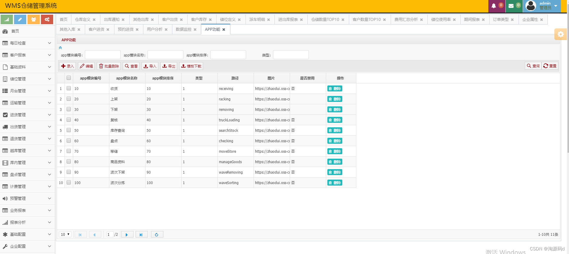This screenshot has width=569, height=254.
Task: Expand the 预警管理 sidebar menu
Action: (27, 198)
